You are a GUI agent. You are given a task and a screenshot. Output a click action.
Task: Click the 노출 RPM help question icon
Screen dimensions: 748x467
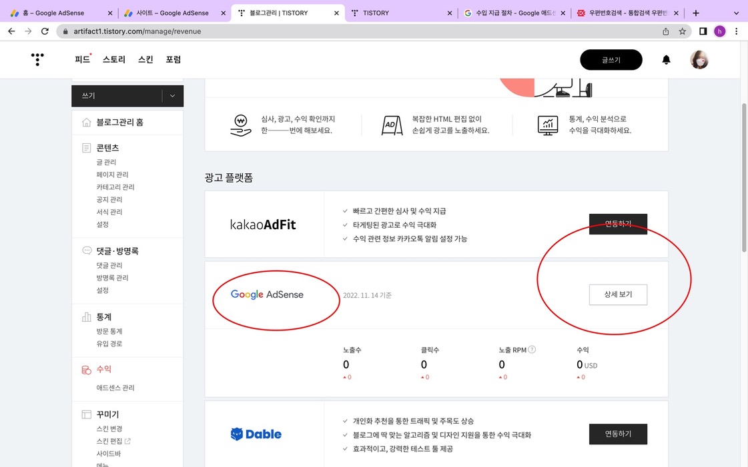click(x=532, y=349)
